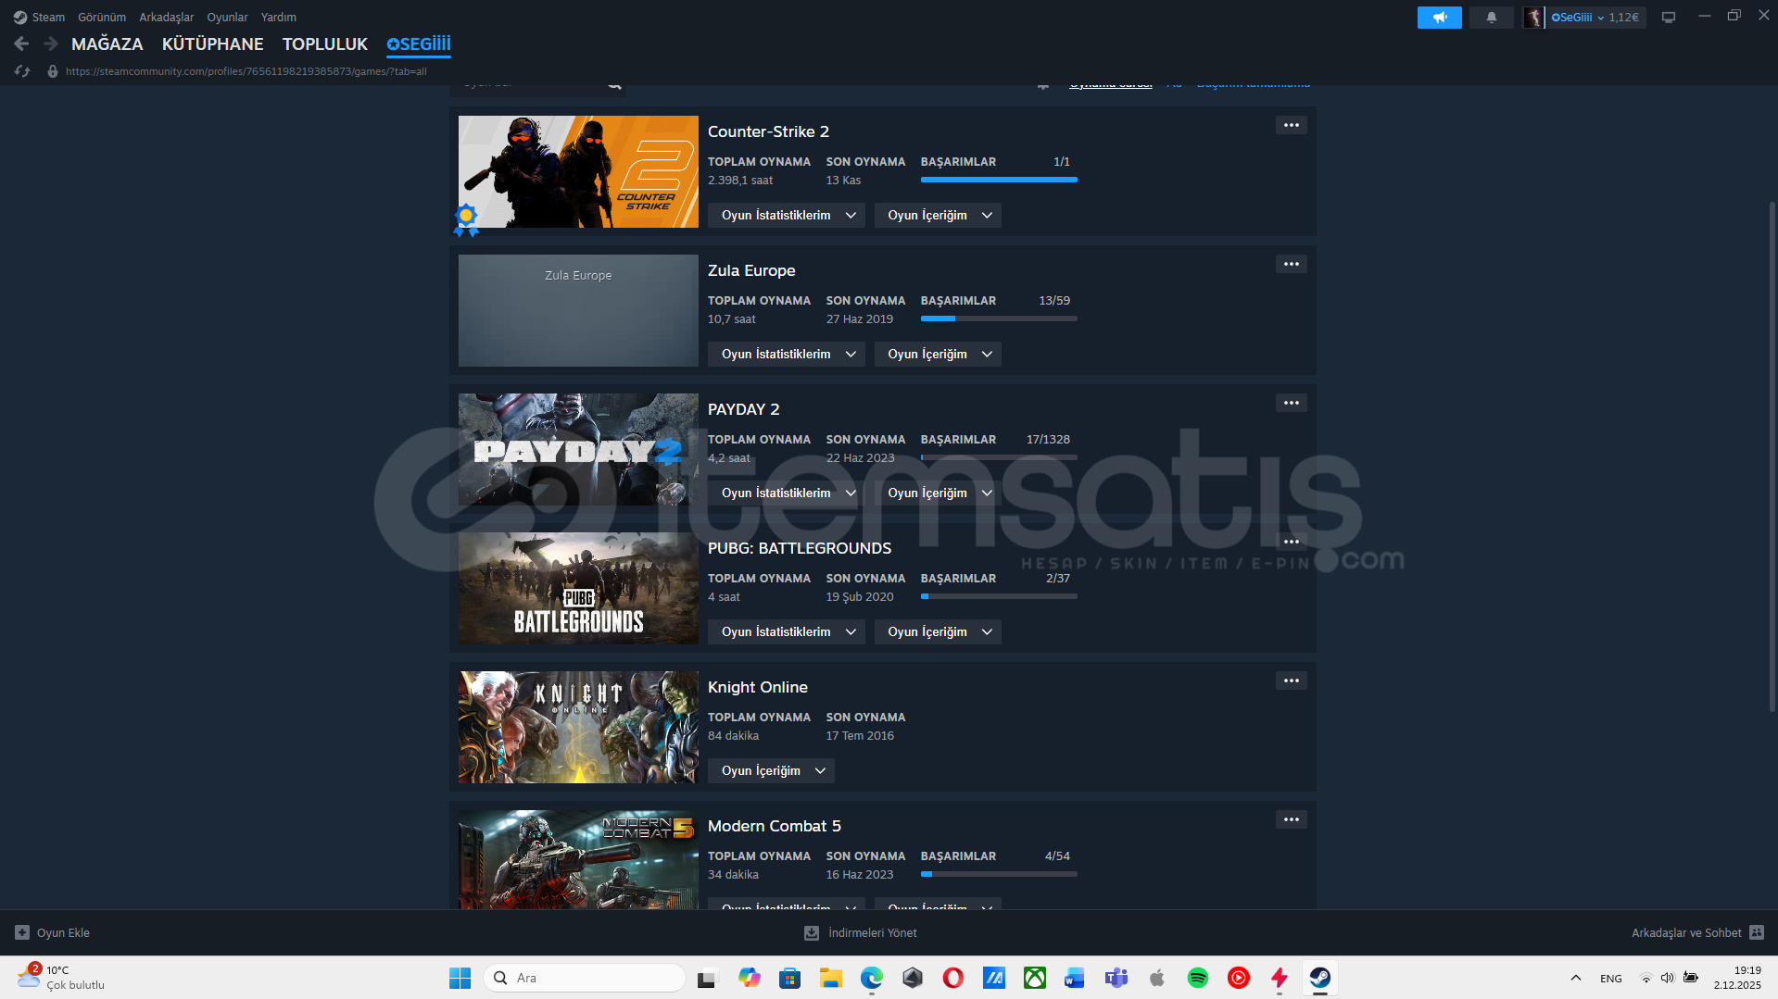
Task: Click the PUBG: BATTLEGROUNDS title link
Action: [x=799, y=548]
